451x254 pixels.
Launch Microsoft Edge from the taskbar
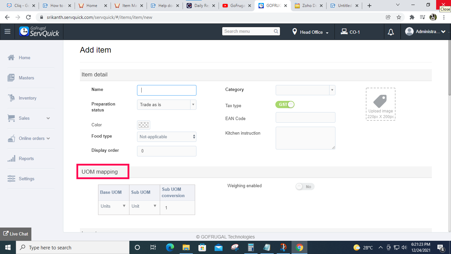pyautogui.click(x=170, y=247)
